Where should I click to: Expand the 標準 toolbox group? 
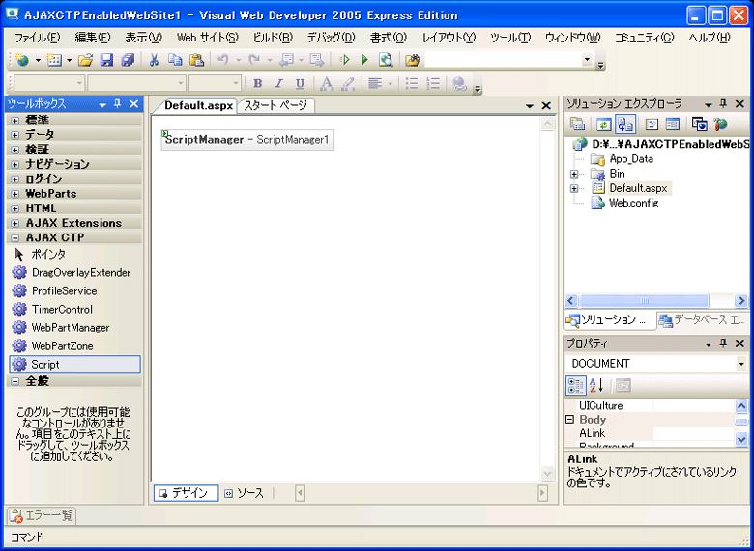click(15, 120)
